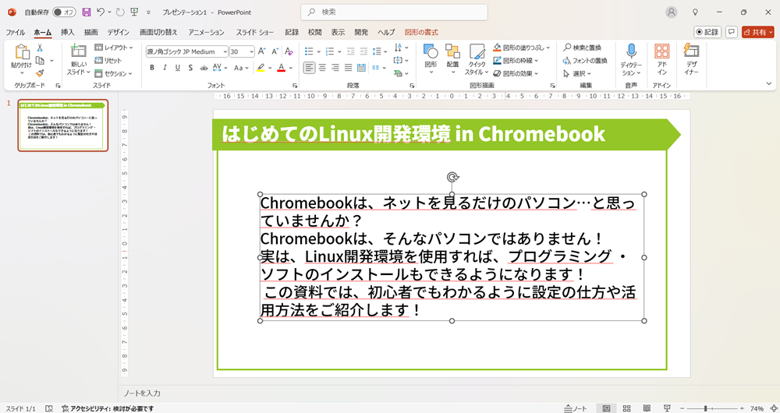Open the comments pane speech-bubble icon
This screenshot has width=780, height=413.
[x=732, y=32]
